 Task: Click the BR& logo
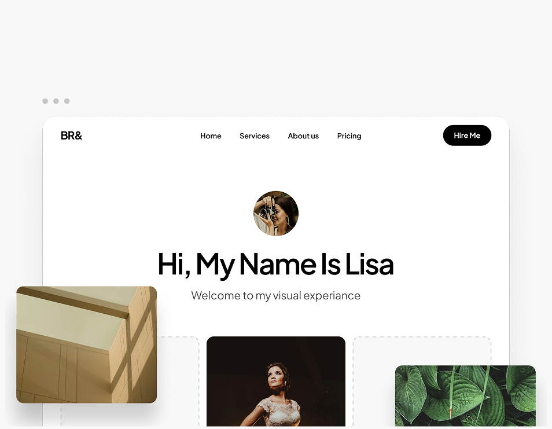[x=72, y=135]
